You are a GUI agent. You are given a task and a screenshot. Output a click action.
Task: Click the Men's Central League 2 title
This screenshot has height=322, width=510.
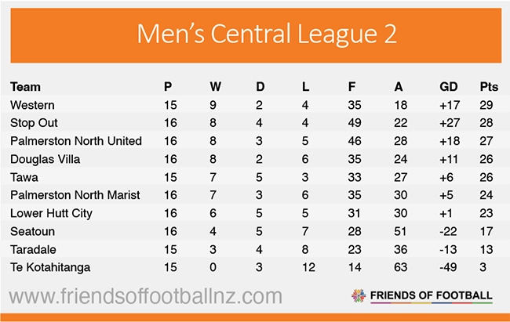coord(255,34)
